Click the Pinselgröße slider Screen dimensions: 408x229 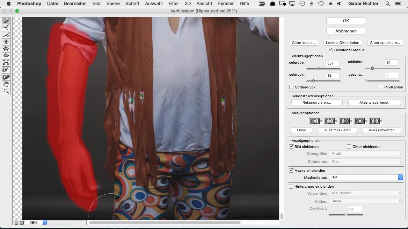[x=323, y=69]
